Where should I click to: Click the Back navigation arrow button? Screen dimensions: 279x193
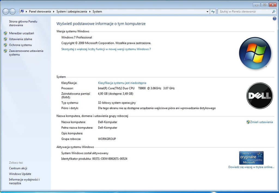coord(6,11)
